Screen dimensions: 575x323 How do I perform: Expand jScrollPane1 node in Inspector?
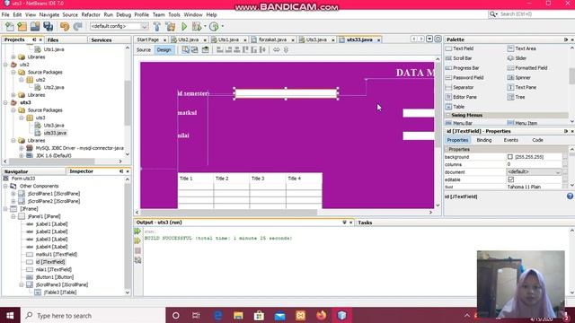point(13,194)
